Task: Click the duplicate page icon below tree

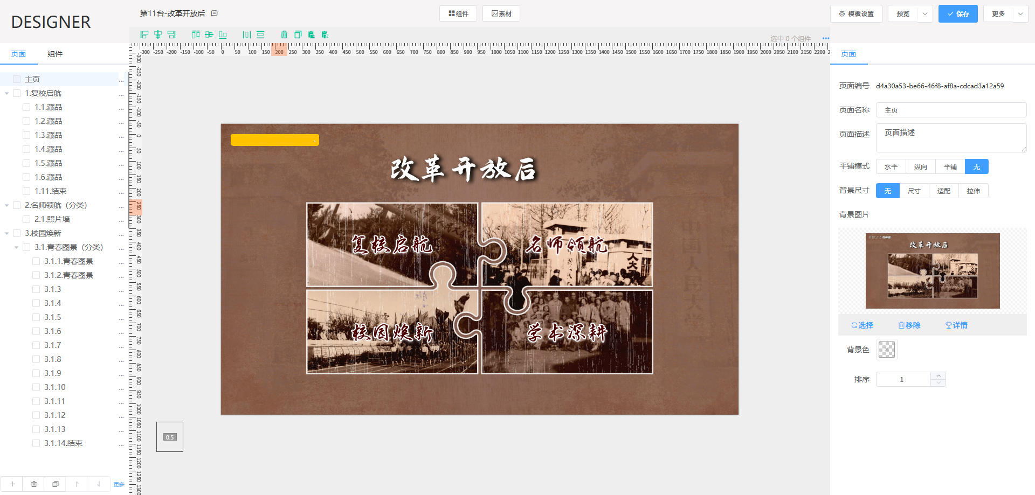Action: pyautogui.click(x=55, y=484)
